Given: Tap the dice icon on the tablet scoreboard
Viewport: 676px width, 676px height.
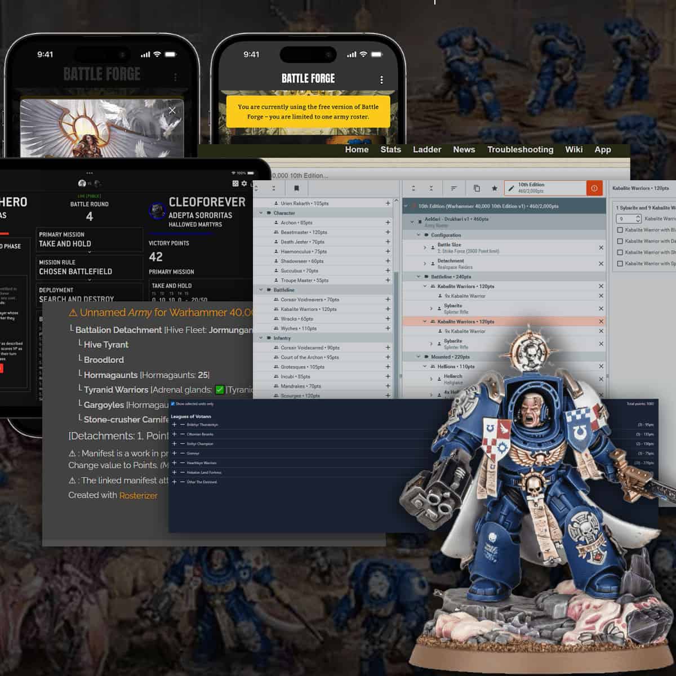Looking at the screenshot, I should point(235,184).
